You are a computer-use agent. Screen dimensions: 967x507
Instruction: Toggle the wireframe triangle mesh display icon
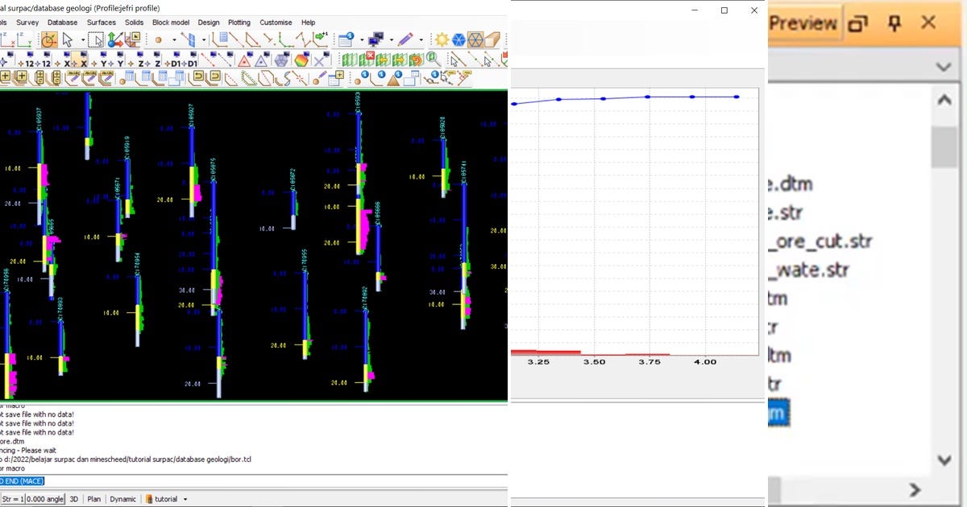[x=475, y=39]
